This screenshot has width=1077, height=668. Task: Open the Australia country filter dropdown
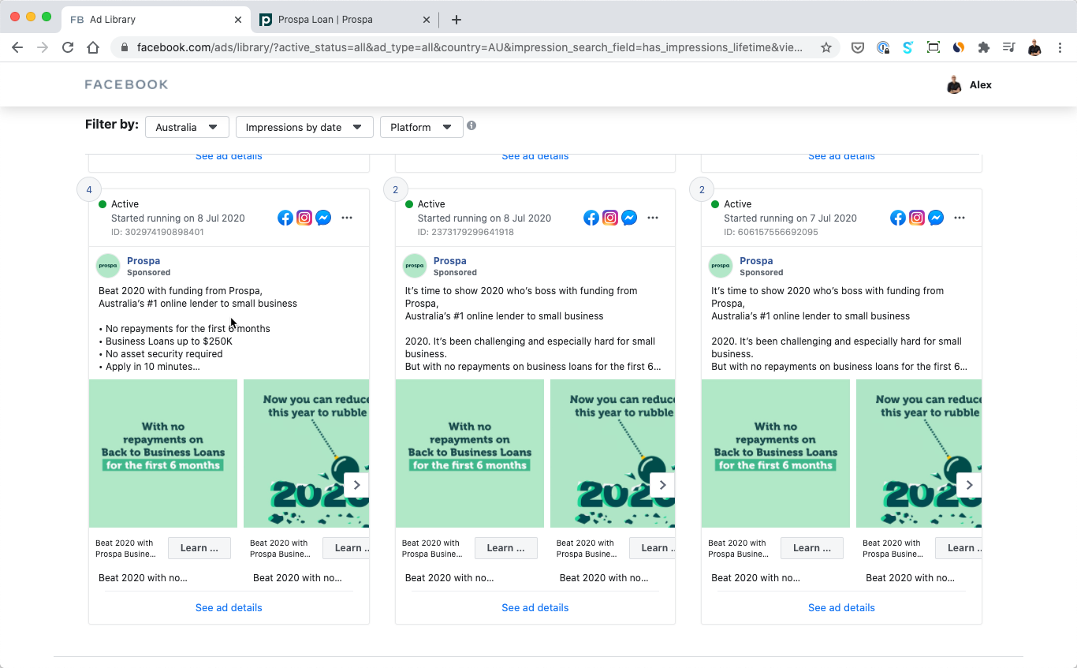pyautogui.click(x=187, y=127)
